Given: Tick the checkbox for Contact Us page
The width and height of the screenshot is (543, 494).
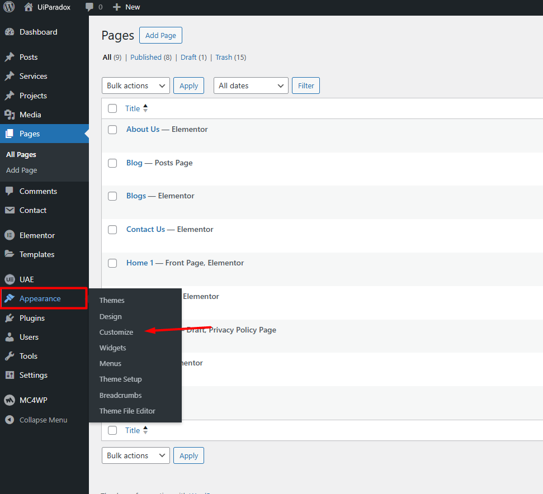Looking at the screenshot, I should pyautogui.click(x=112, y=230).
